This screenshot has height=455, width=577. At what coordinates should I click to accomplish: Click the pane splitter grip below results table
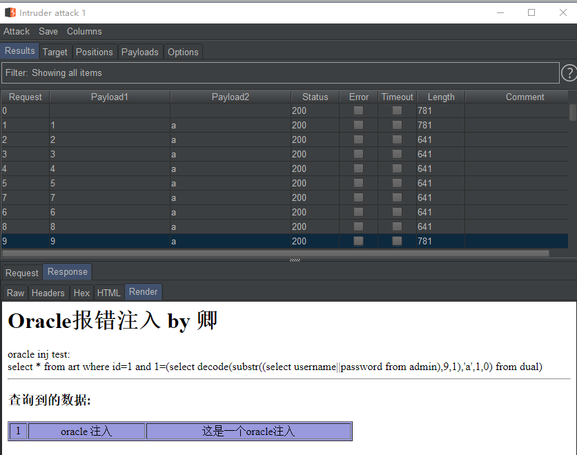click(x=295, y=260)
